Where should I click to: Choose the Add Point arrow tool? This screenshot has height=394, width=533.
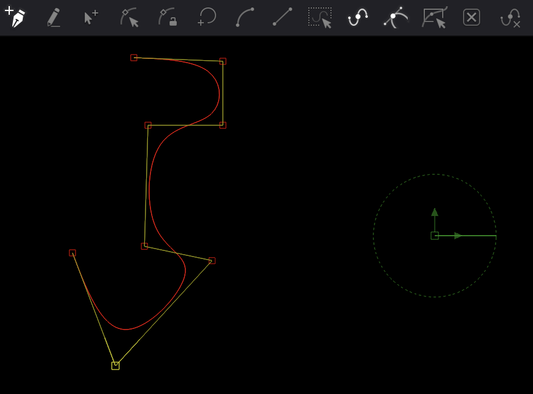91,17
